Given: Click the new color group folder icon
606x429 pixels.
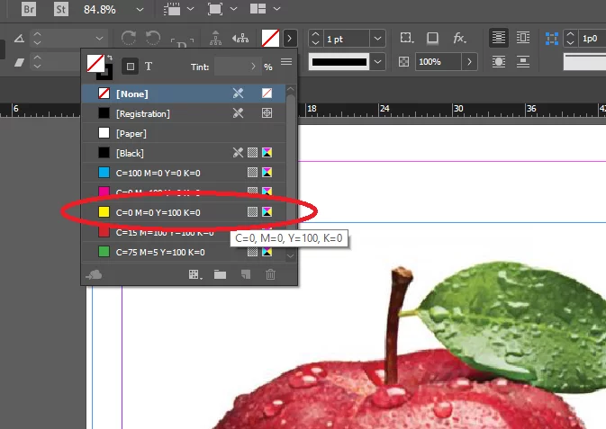Looking at the screenshot, I should 220,274.
